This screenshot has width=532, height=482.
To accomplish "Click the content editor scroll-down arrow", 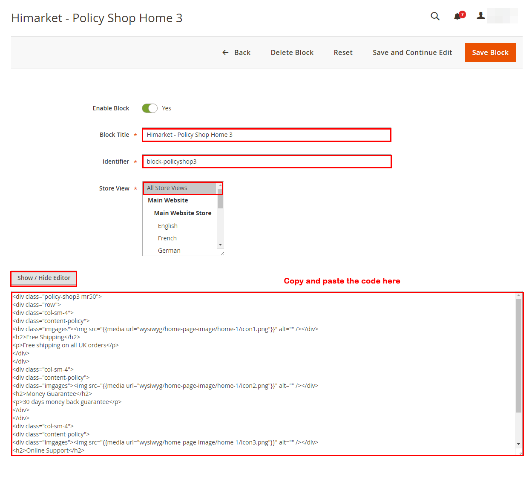I will point(518,444).
